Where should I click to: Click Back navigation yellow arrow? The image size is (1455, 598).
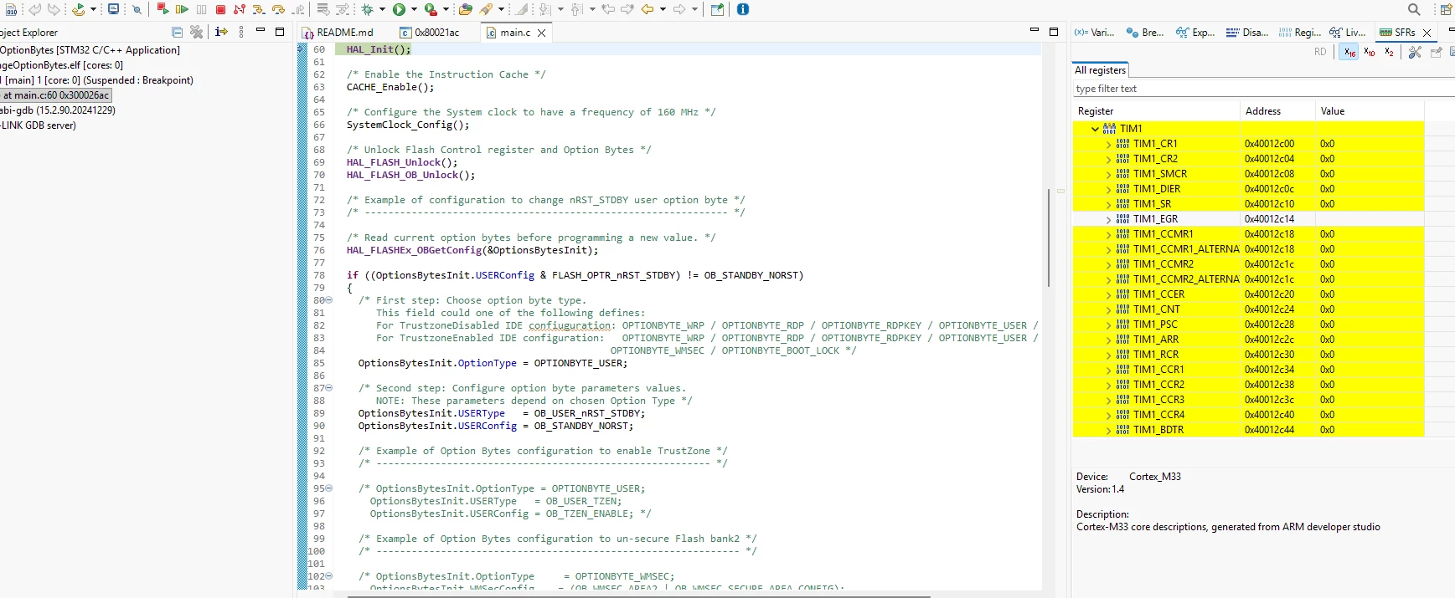(647, 9)
